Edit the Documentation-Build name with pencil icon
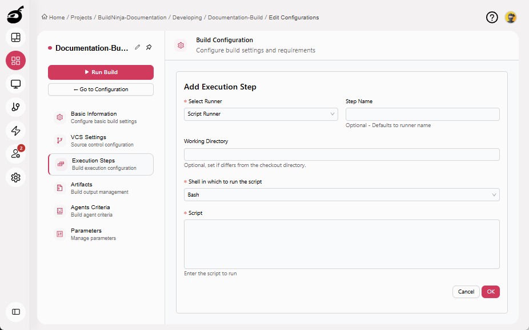This screenshot has height=330, width=529. (x=138, y=47)
